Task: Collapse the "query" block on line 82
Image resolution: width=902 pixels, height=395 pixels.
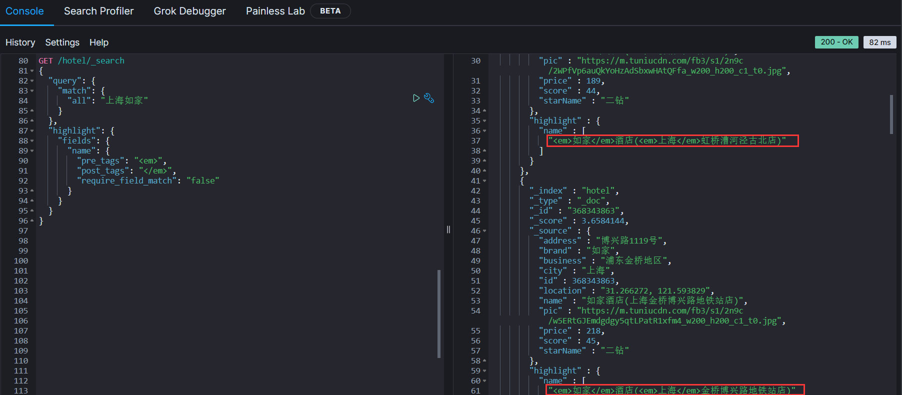Action: (32, 81)
